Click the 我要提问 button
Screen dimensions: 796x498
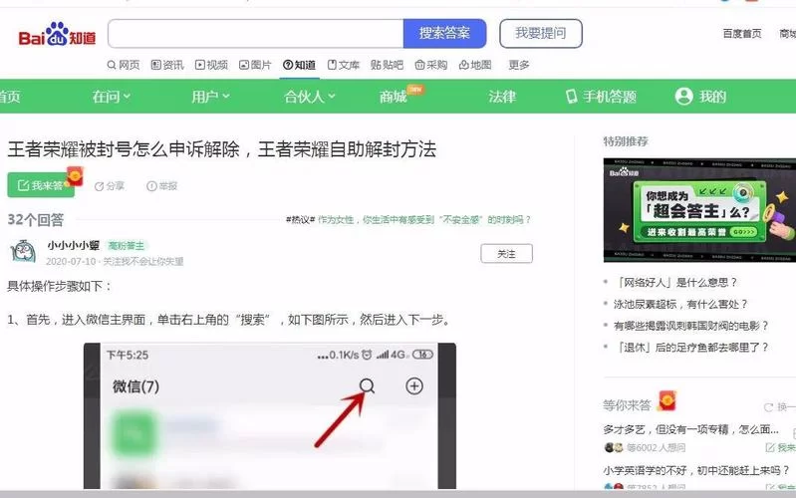[x=541, y=34]
